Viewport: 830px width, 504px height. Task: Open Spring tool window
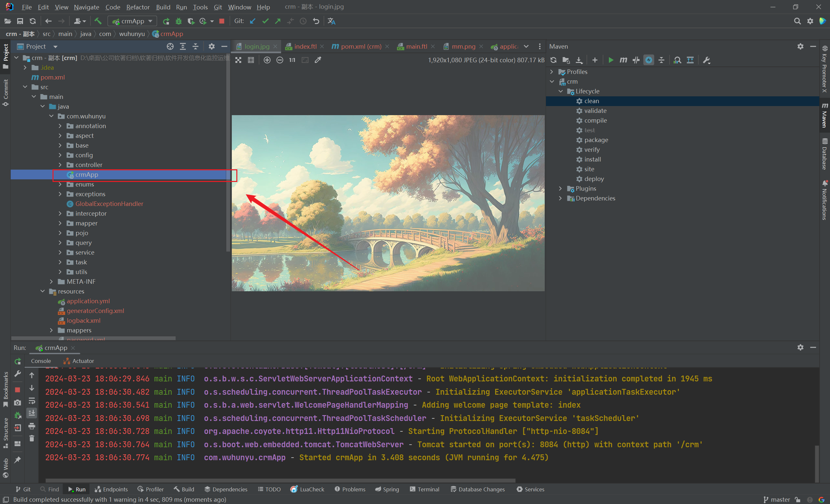click(387, 489)
